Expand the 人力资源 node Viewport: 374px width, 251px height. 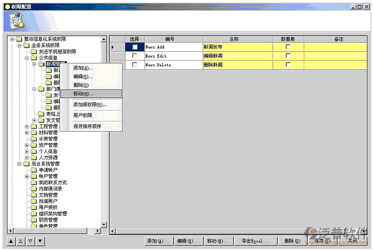[x=27, y=158]
